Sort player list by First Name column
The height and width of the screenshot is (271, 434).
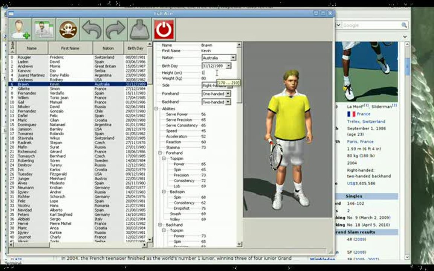point(70,48)
